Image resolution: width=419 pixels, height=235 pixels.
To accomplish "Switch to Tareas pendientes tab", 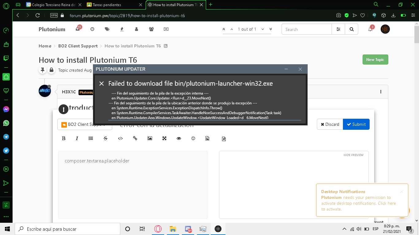I will (115, 5).
